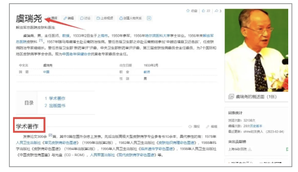
Task: Click the 出生日期 value 1933年2月
Action: tap(151, 65)
